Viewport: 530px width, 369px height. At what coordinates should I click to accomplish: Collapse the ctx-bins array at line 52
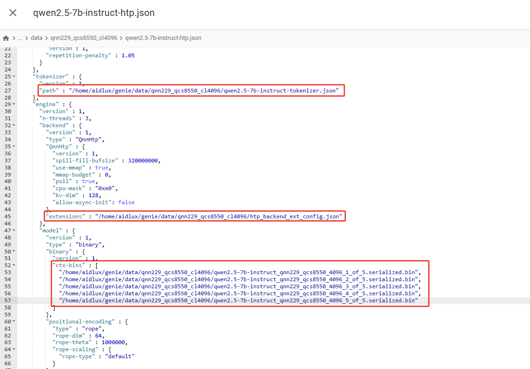pos(14,266)
